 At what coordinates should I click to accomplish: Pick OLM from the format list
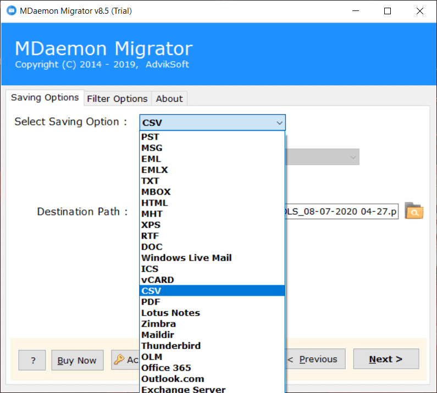click(212, 357)
